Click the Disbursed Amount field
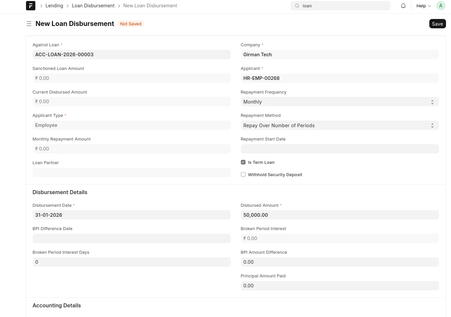 point(340,215)
